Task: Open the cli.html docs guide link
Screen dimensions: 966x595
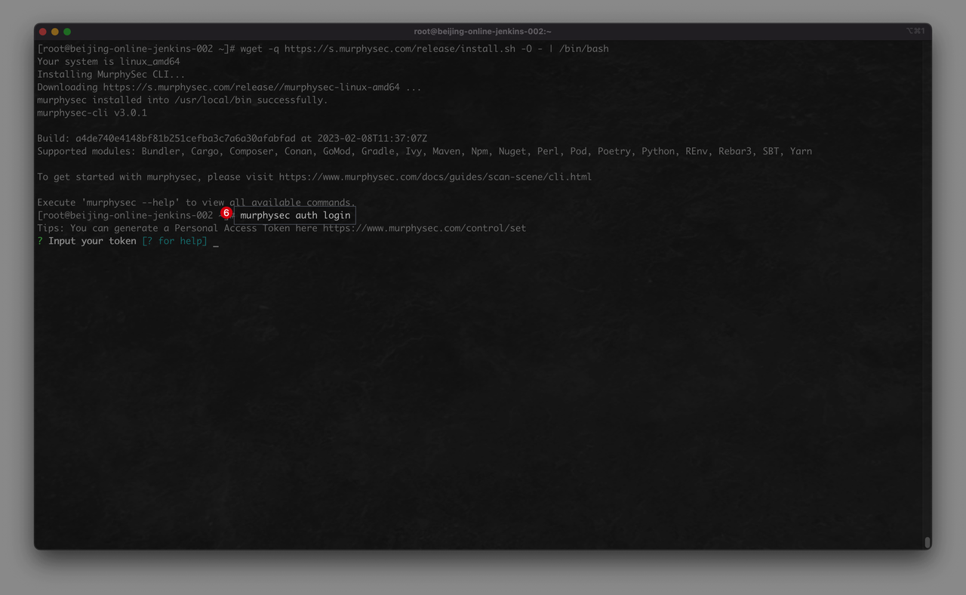Action: [435, 177]
